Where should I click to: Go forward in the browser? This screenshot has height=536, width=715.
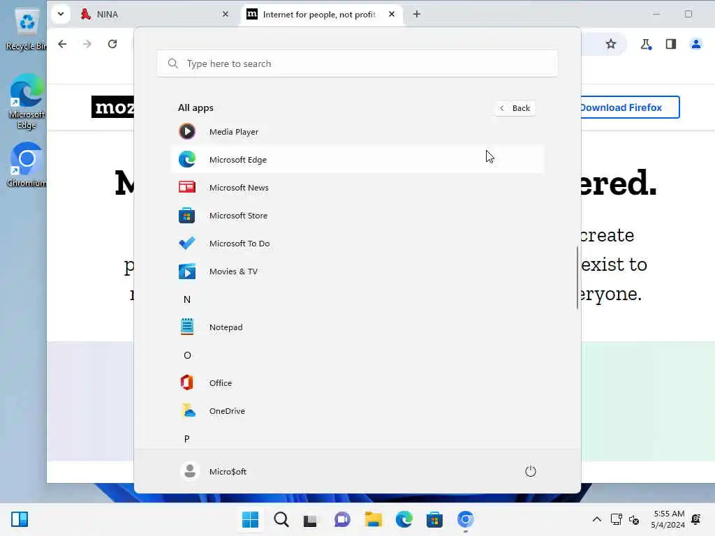(87, 44)
